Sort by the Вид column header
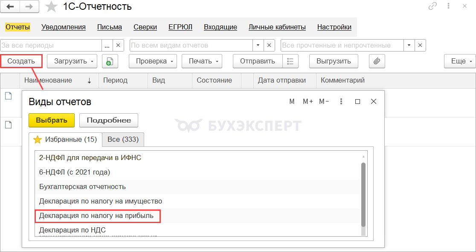476x252 pixels. 170,80
